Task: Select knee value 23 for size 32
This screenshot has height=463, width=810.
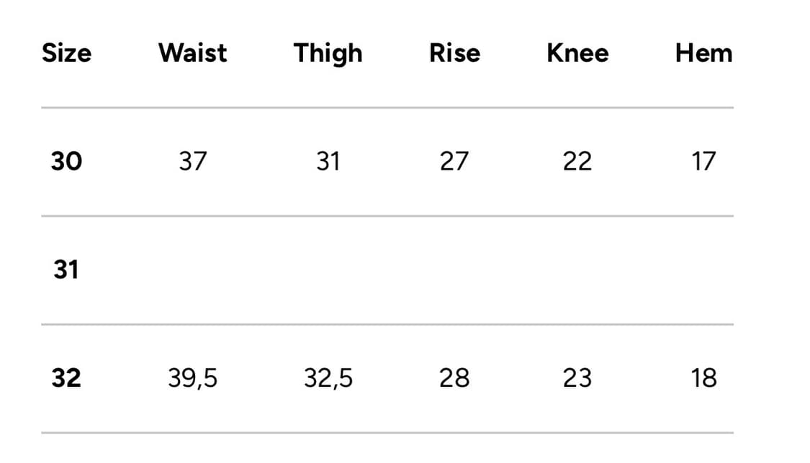Action: coord(577,378)
